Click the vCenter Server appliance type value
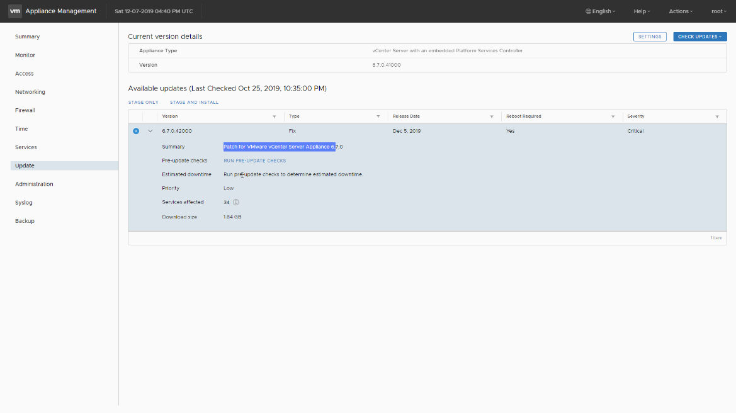This screenshot has width=736, height=413. point(447,51)
